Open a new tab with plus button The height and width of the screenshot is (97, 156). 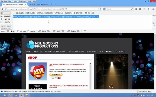click(x=55, y=5)
